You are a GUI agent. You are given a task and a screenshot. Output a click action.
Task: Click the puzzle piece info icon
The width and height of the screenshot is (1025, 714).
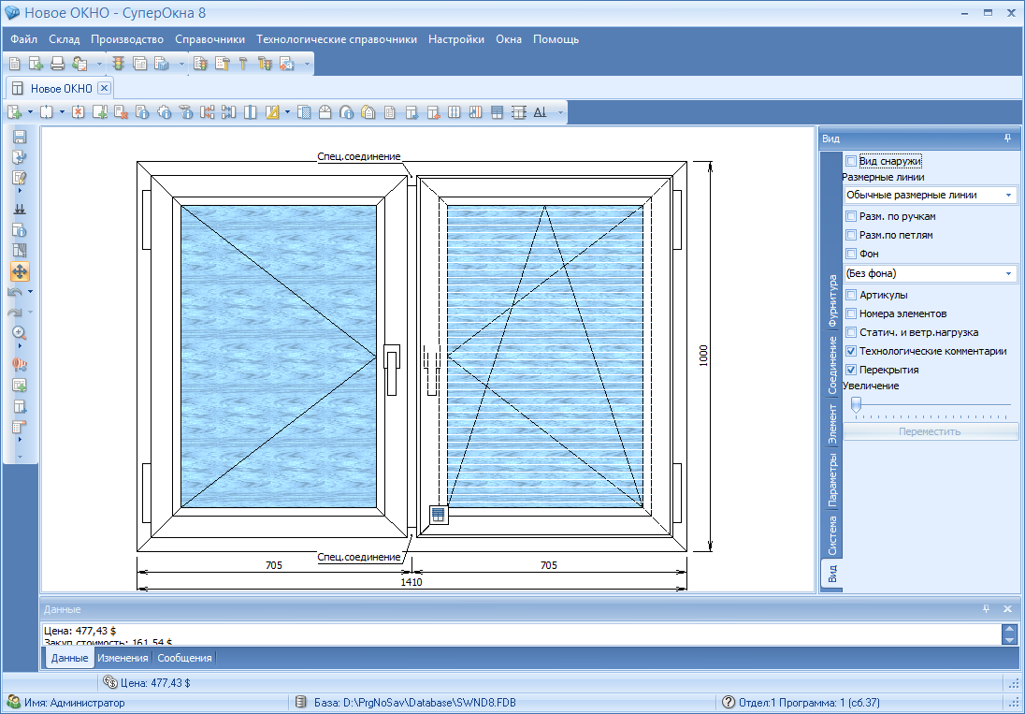coord(164,112)
